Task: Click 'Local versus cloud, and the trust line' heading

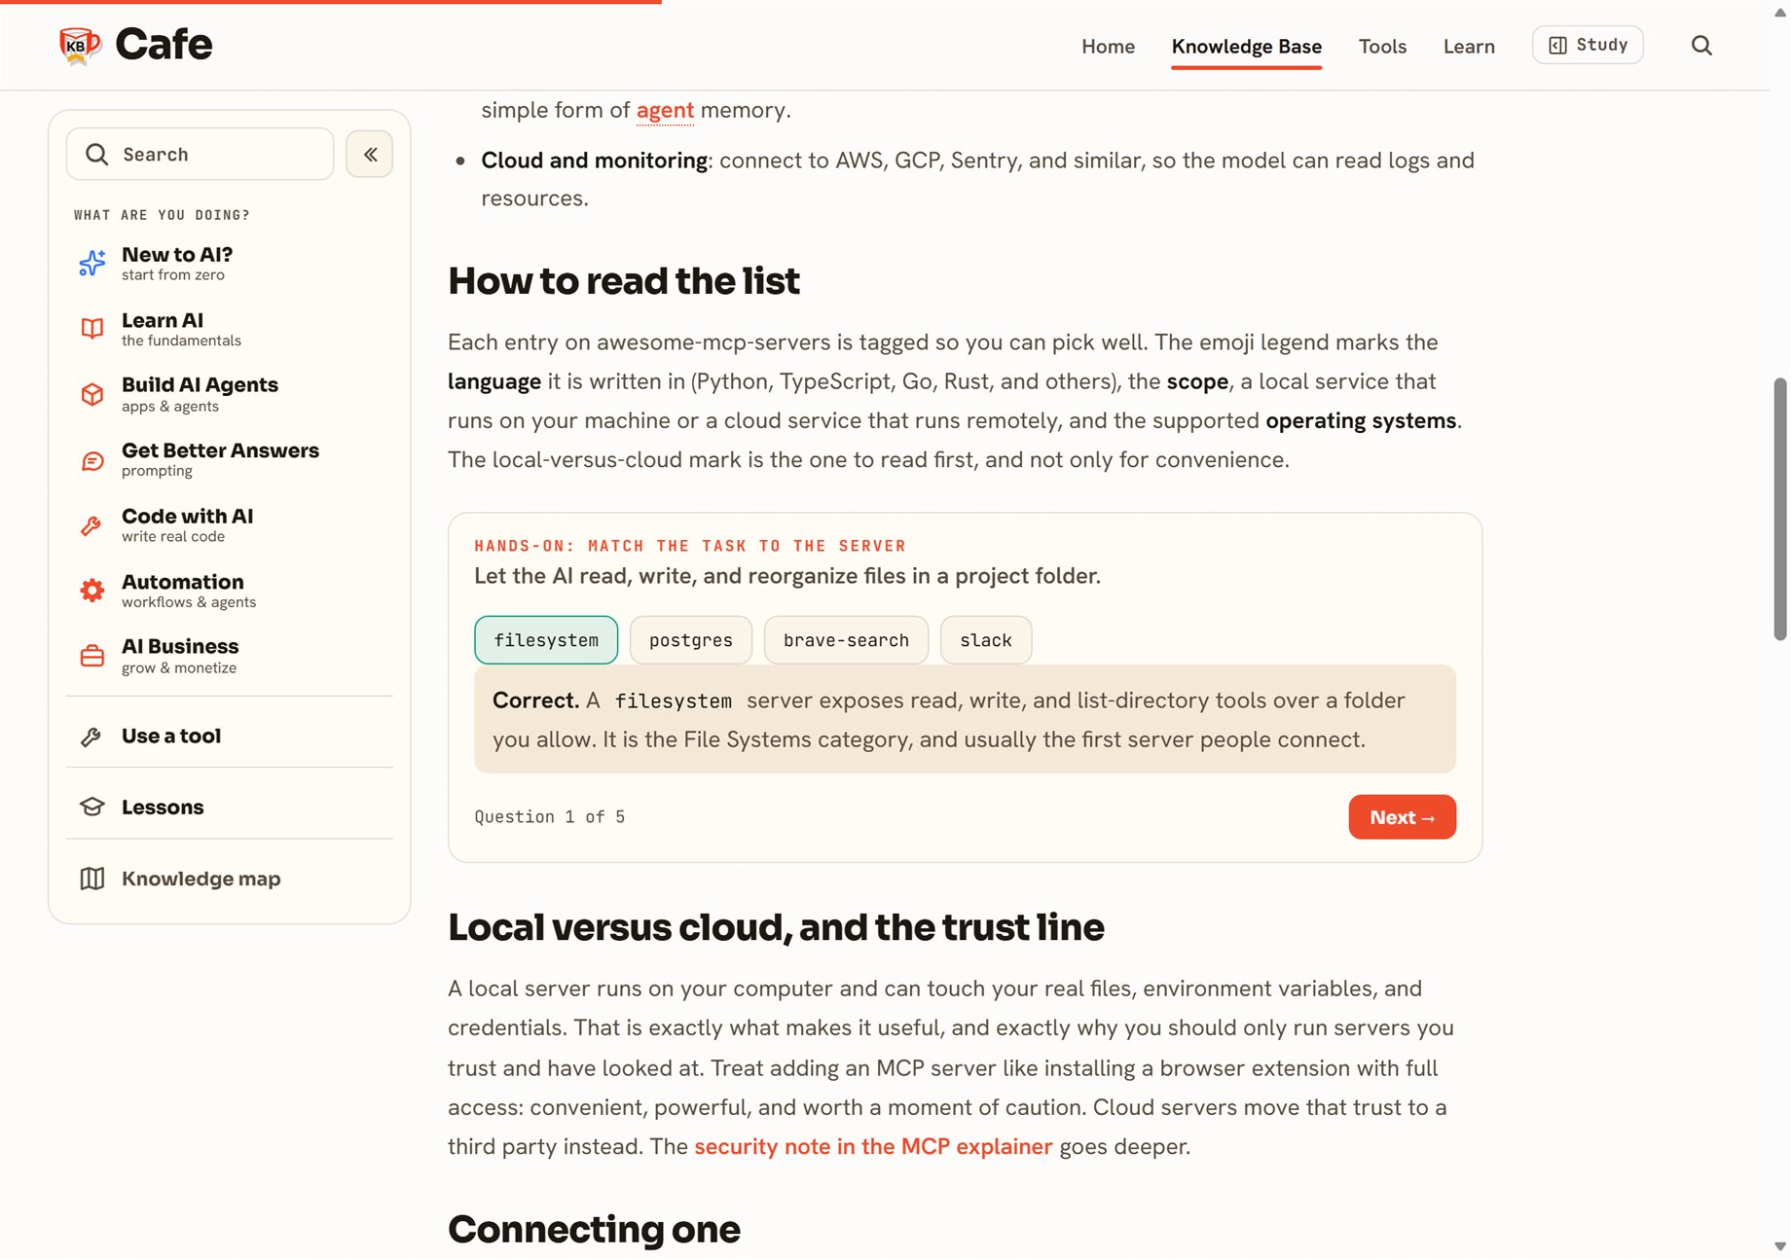Action: [x=776, y=927]
